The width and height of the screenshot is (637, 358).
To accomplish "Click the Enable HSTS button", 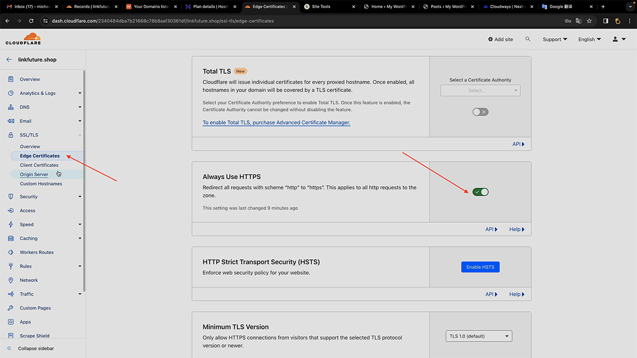I will (x=480, y=267).
